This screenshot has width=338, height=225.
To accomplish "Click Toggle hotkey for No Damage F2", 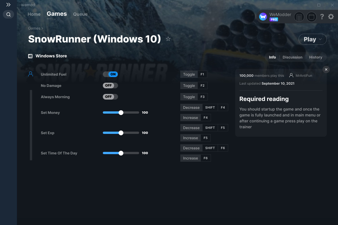I will [194, 85].
